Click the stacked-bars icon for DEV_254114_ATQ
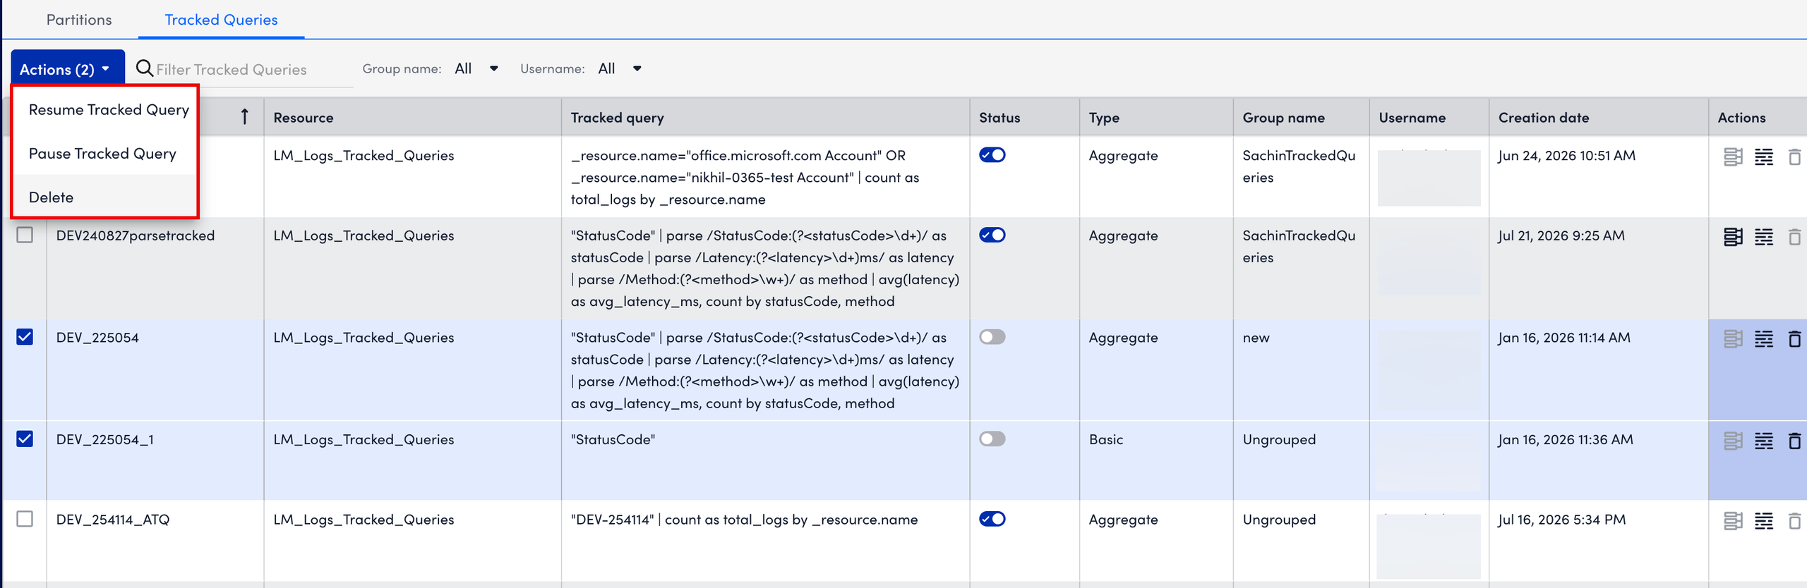The height and width of the screenshot is (588, 1807). 1733,521
